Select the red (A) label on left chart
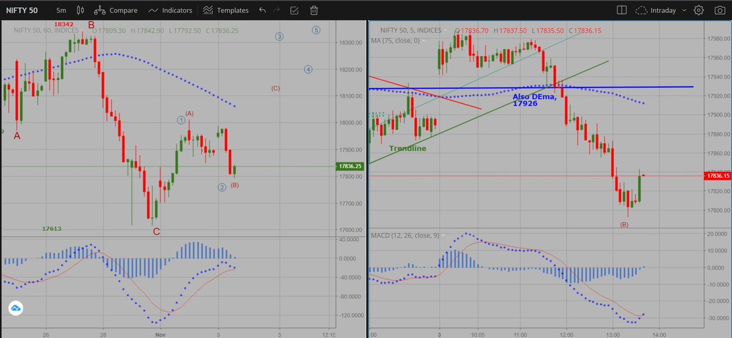The height and width of the screenshot is (338, 732). click(x=189, y=114)
